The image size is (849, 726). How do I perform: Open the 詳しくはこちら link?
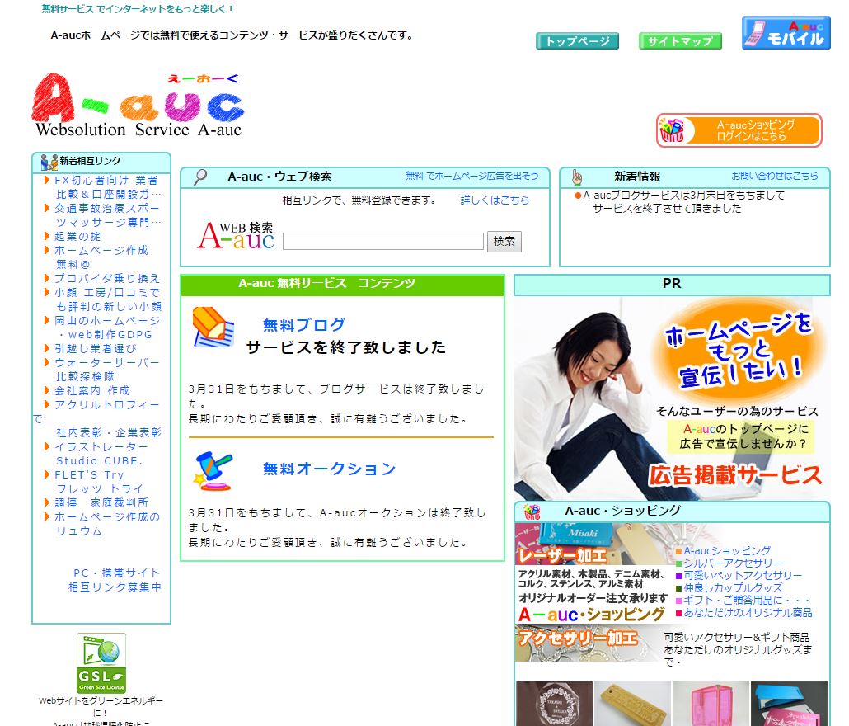pyautogui.click(x=495, y=200)
